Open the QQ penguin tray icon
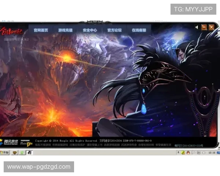Screen dimensions: 220x176 pyautogui.click(x=188, y=153)
